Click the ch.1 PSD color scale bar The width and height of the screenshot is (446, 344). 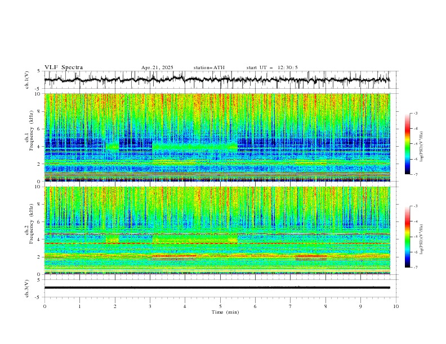tap(407, 144)
